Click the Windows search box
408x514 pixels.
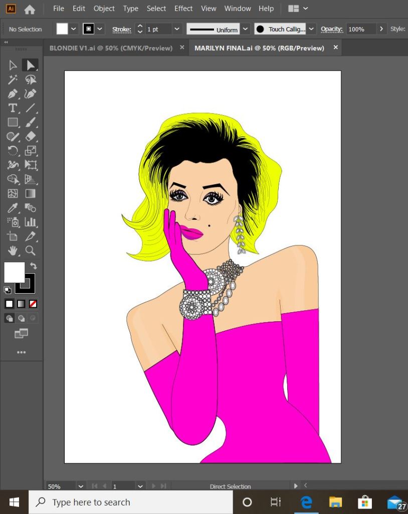point(130,502)
